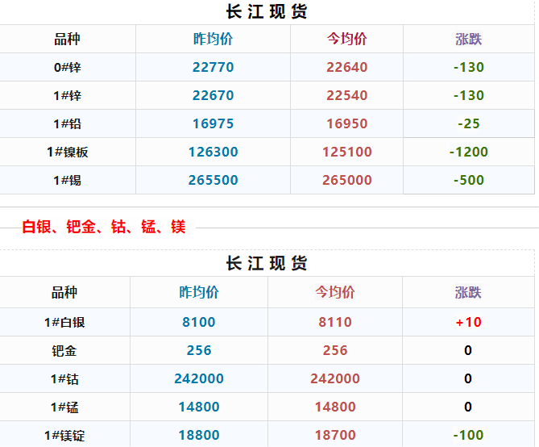Click 涨跌 header in the zinc table

point(468,40)
